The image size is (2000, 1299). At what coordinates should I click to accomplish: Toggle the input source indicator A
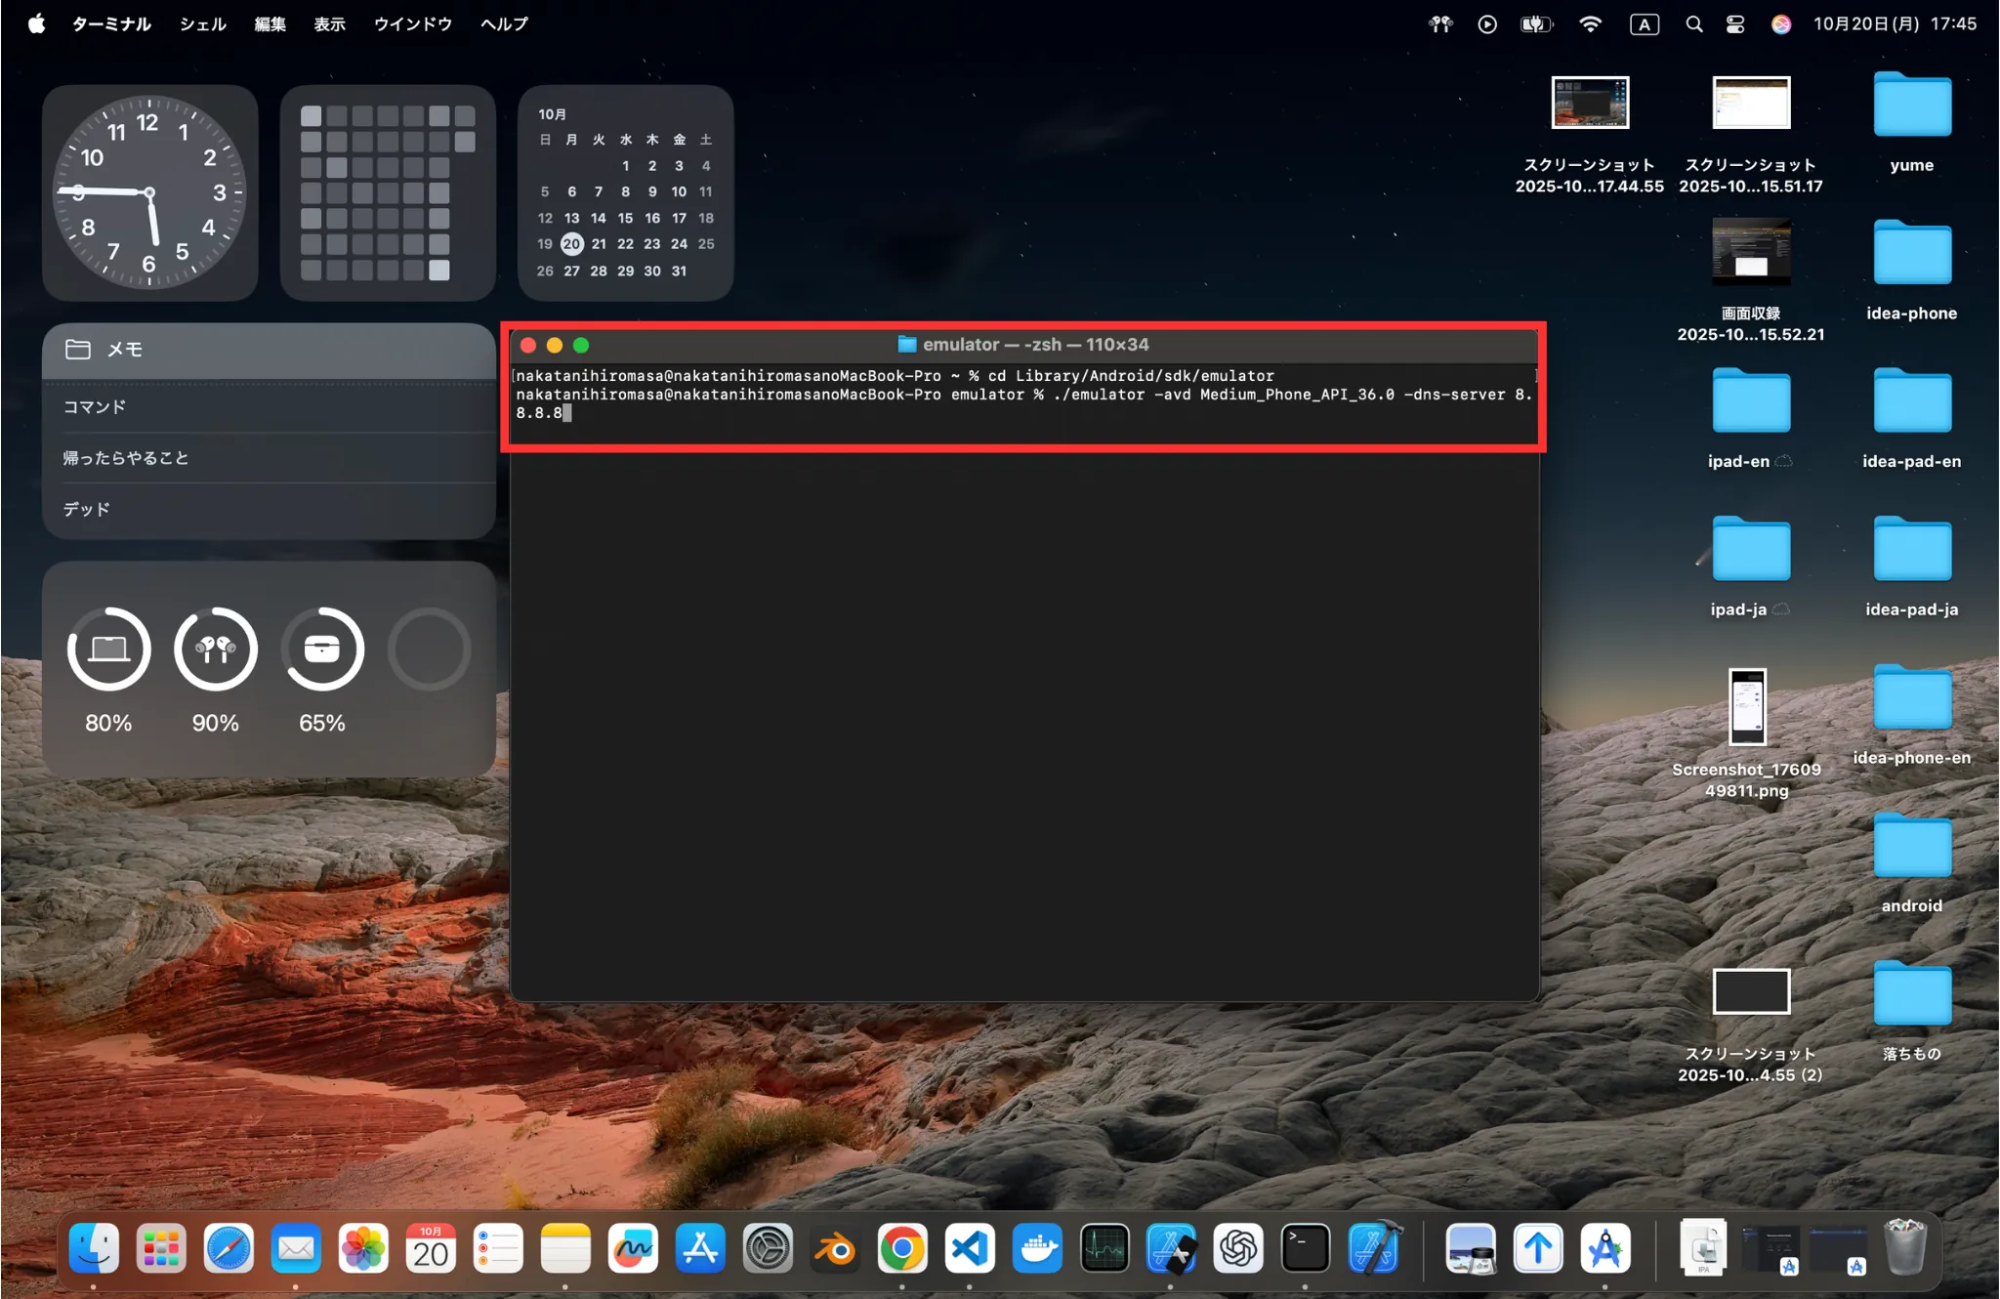[1644, 24]
